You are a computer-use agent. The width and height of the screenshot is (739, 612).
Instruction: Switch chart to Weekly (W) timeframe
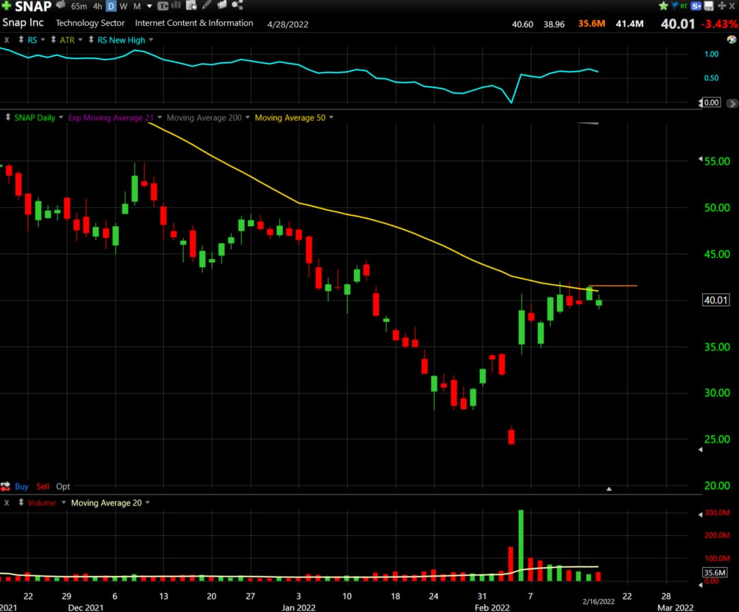tap(124, 6)
